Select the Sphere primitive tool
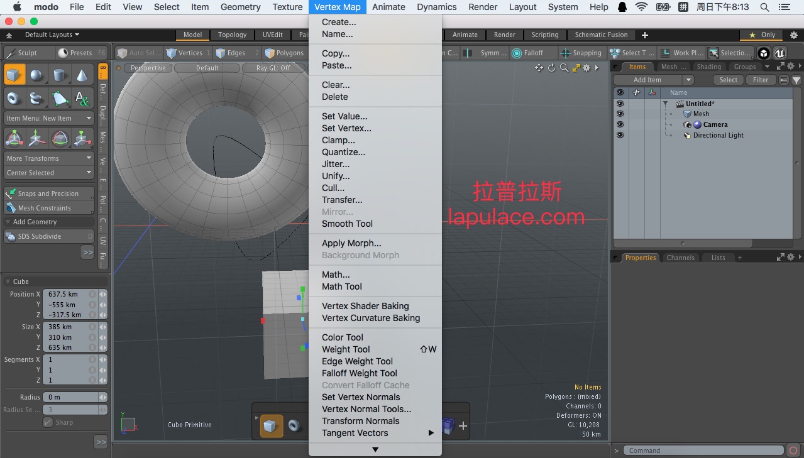 click(37, 75)
